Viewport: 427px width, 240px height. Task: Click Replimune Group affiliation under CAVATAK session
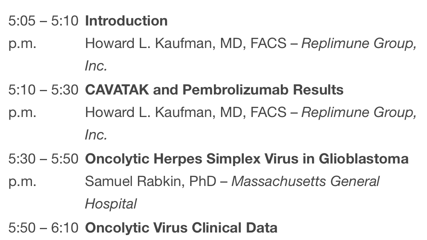359,112
